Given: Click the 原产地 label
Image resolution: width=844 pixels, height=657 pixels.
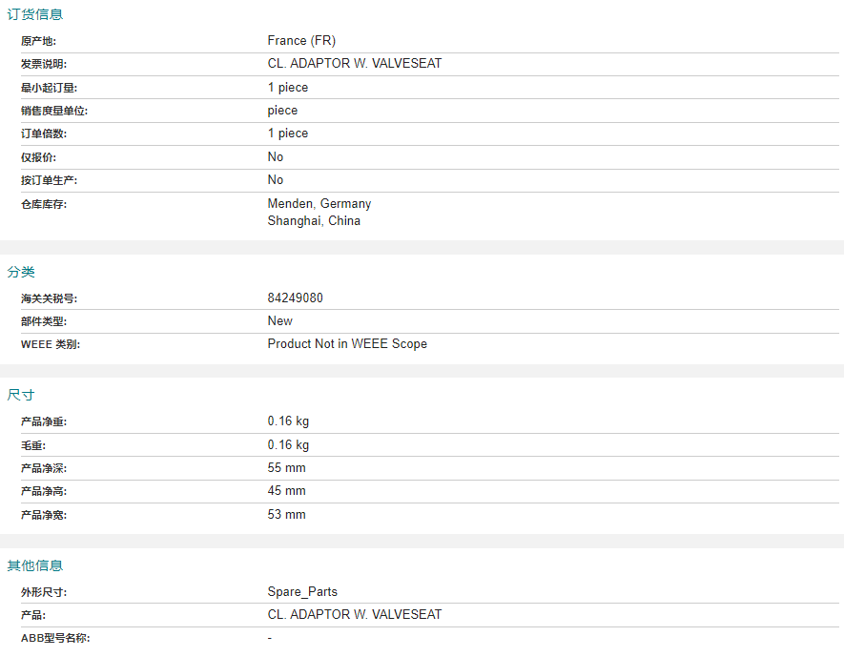Looking at the screenshot, I should pos(38,41).
